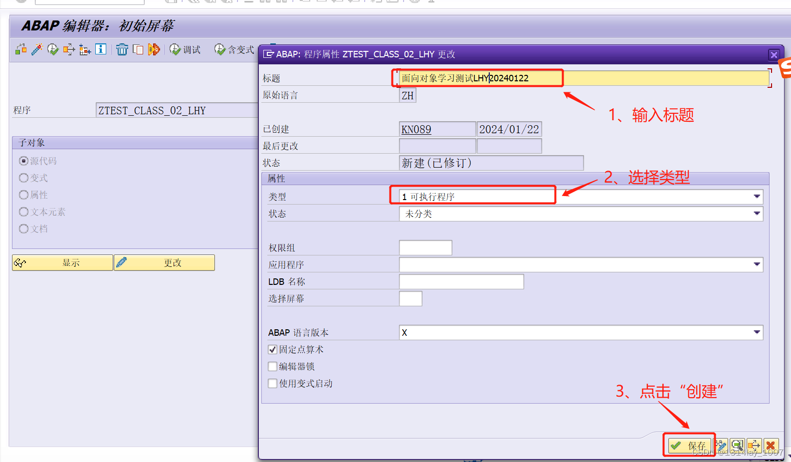Click the 更改 change button
Screen dimensions: 791x462
pos(165,262)
